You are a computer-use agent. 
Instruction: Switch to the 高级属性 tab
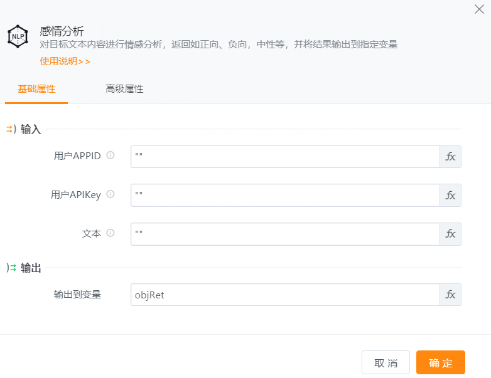124,89
